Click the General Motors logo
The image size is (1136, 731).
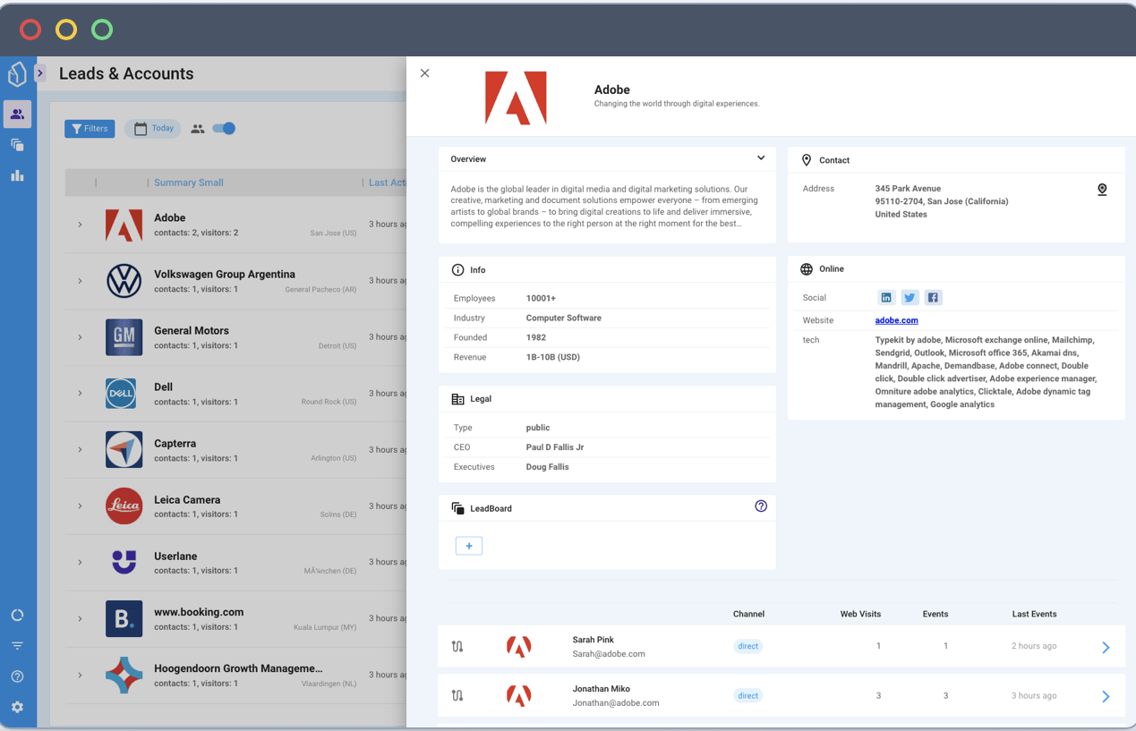(x=124, y=337)
